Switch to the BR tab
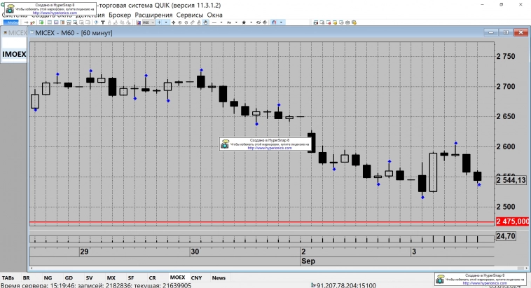This screenshot has height=288, width=531. click(26, 277)
